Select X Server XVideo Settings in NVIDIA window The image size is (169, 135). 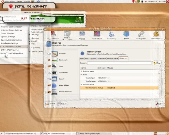tap(11, 30)
